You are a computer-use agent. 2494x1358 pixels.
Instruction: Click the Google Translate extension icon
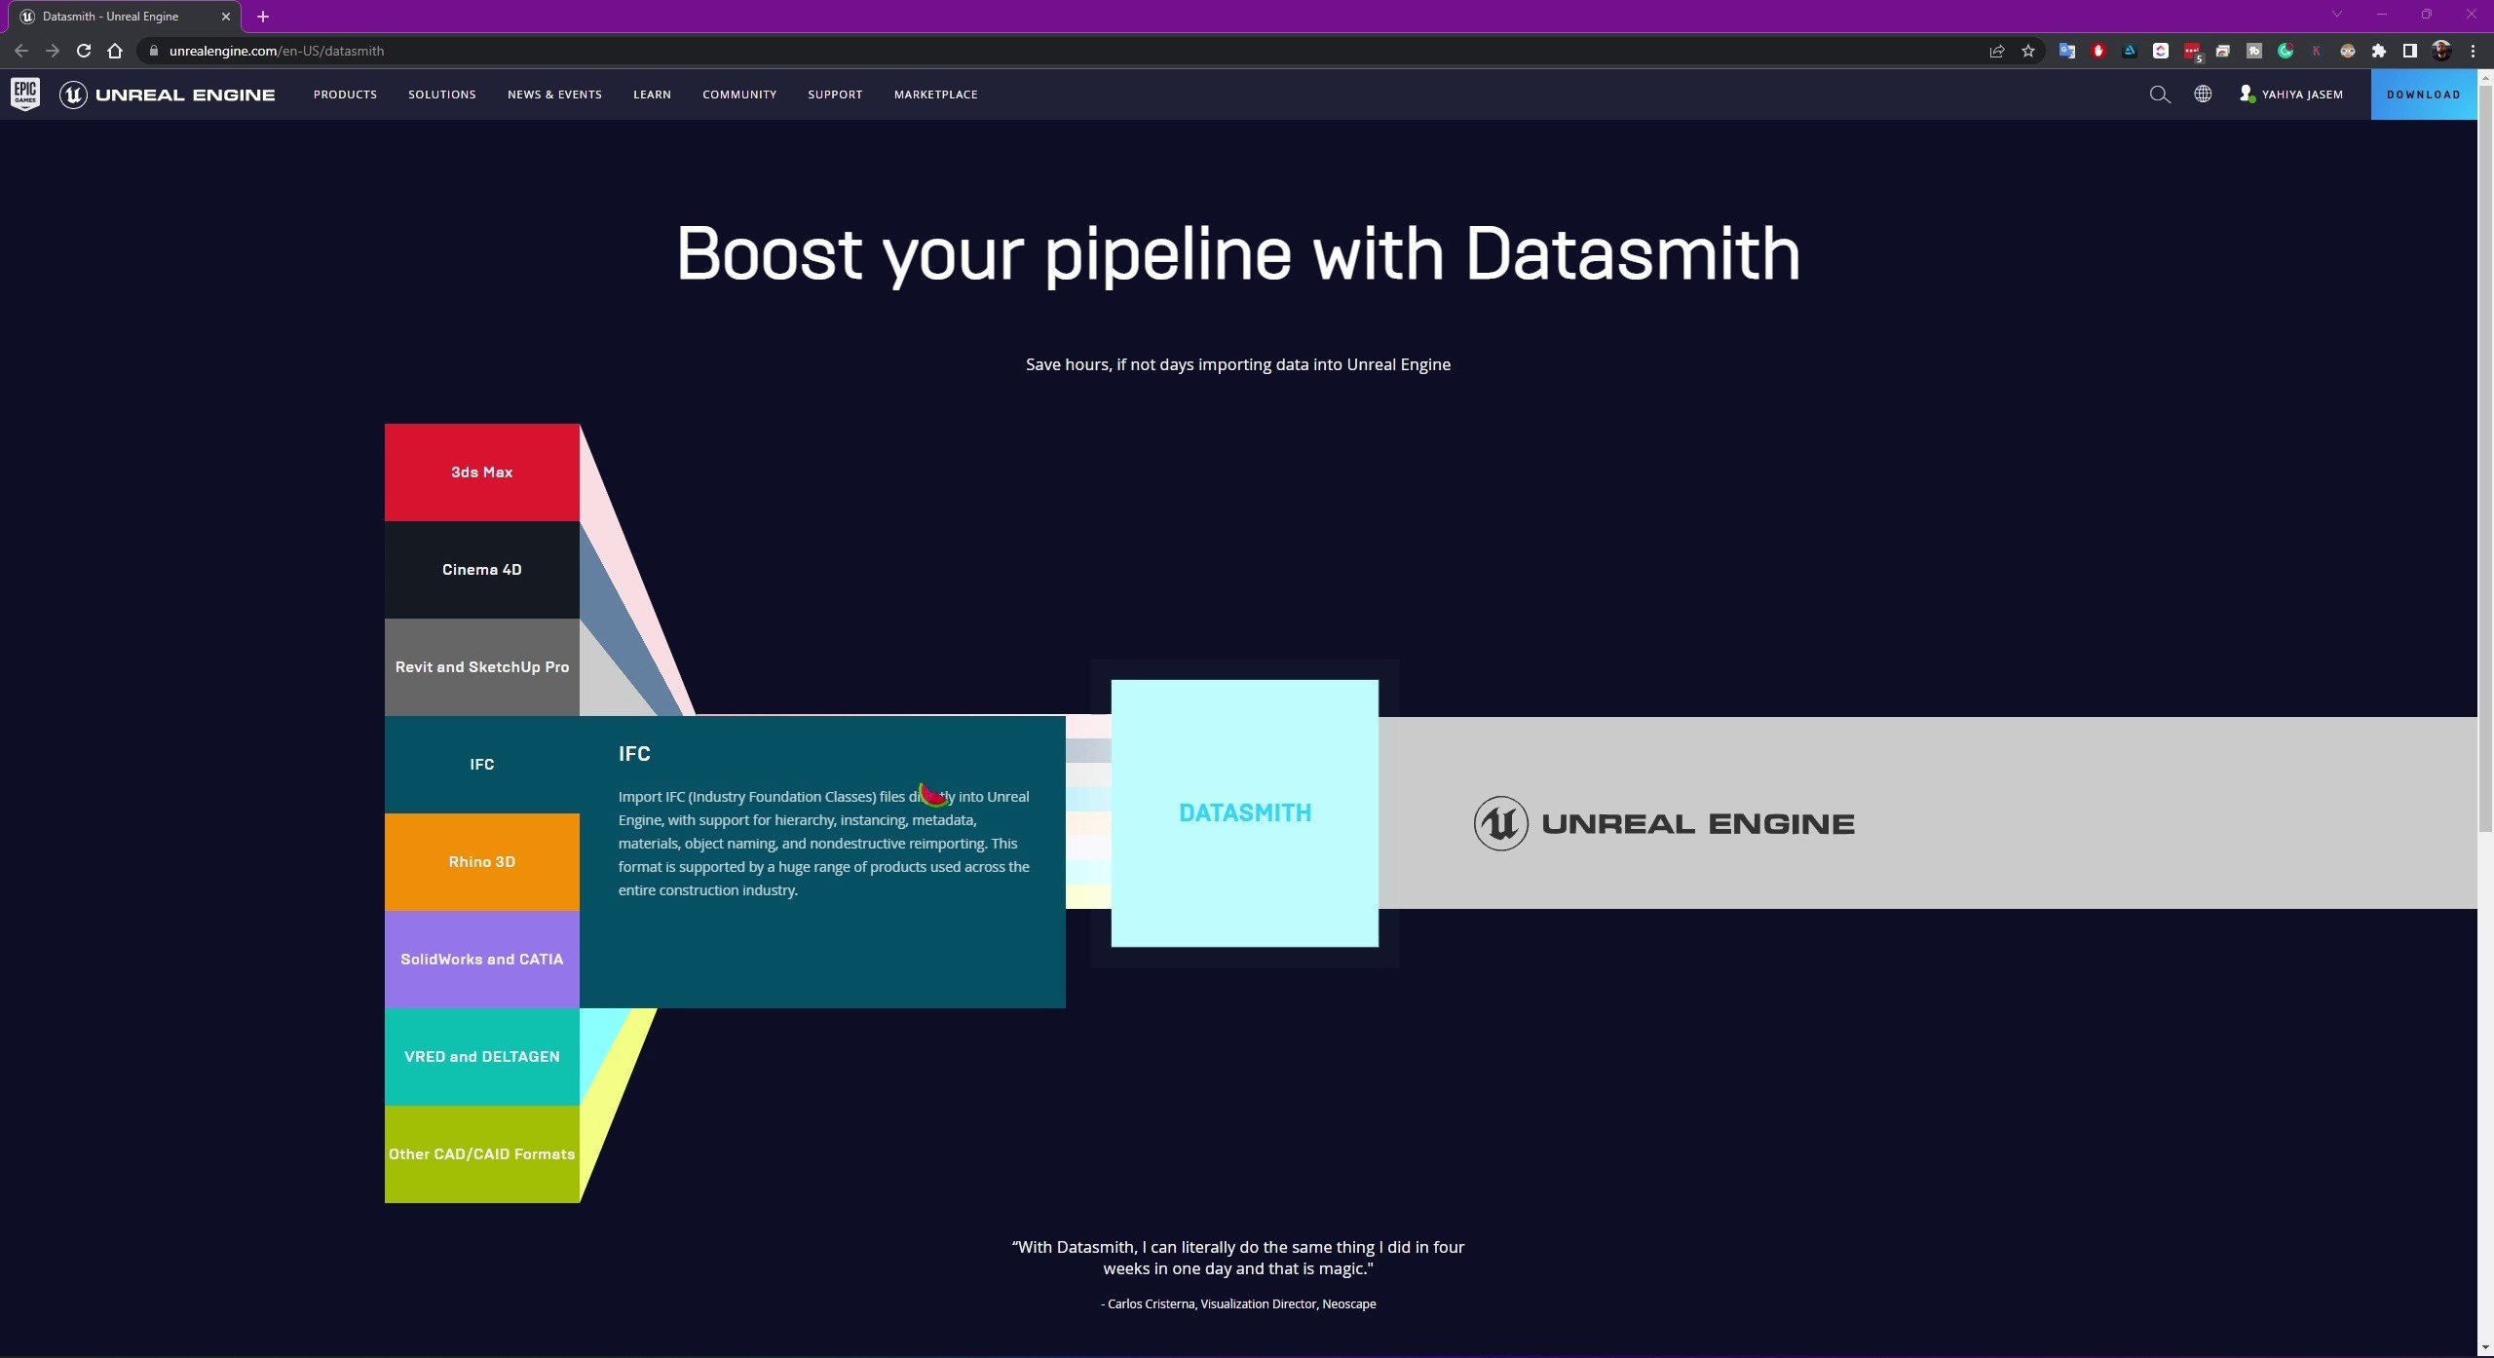[x=2066, y=51]
